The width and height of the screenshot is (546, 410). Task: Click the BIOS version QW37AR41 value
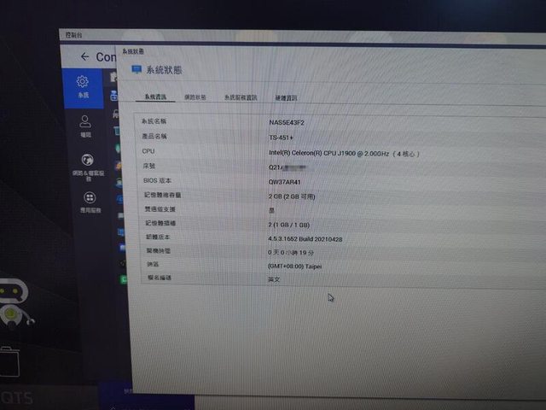286,181
